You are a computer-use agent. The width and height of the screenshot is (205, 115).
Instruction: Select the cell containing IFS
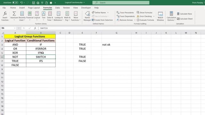(41, 61)
